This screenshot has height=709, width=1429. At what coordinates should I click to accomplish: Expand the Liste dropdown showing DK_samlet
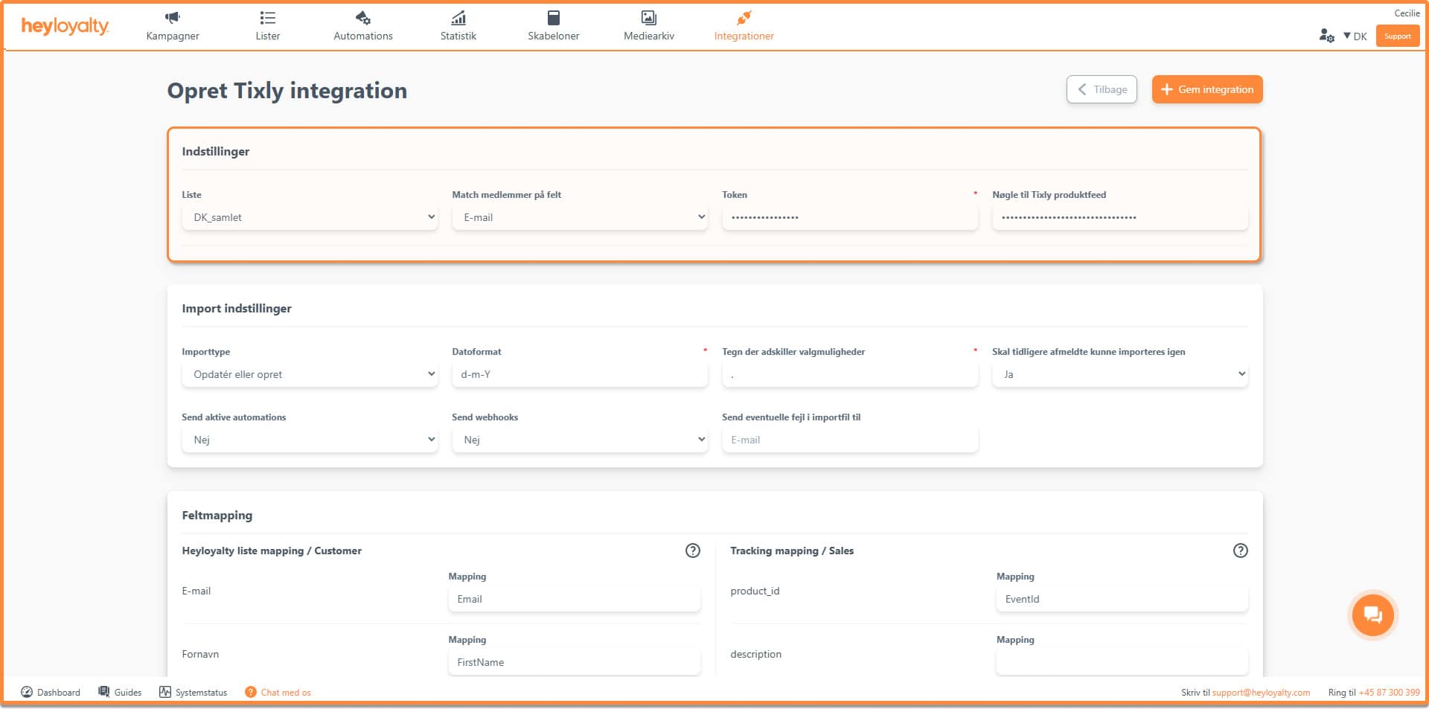click(x=310, y=217)
